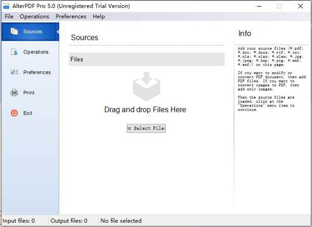The image size is (312, 227).
Task: Open the File menu
Action: point(9,16)
